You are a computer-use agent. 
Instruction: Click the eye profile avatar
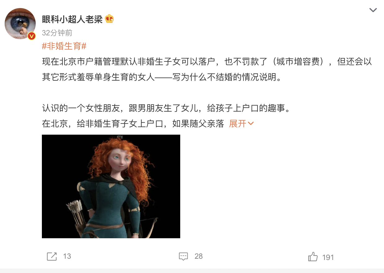pos(20,24)
